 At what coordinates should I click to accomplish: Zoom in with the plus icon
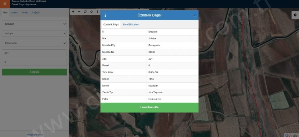[73, 12]
